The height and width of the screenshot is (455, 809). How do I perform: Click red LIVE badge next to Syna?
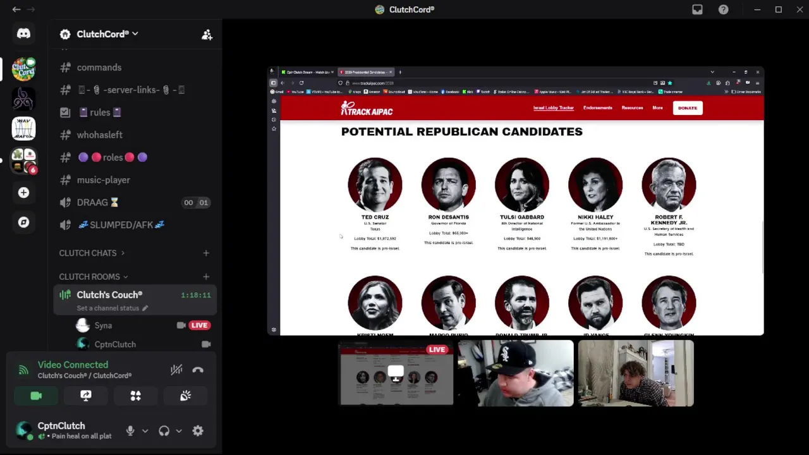tap(199, 325)
